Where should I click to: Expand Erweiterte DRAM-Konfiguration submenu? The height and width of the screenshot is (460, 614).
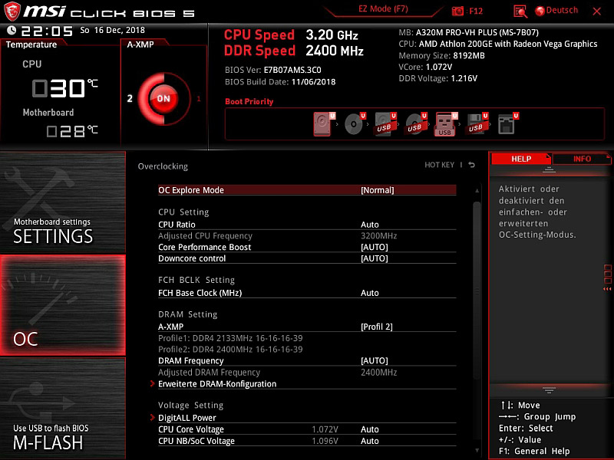307,384
